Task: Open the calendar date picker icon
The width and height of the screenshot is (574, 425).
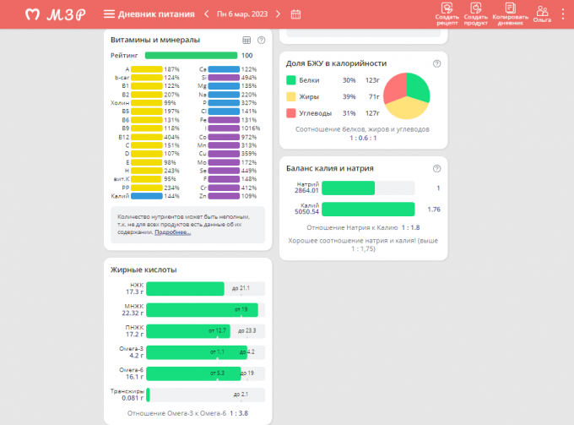Action: 295,14
